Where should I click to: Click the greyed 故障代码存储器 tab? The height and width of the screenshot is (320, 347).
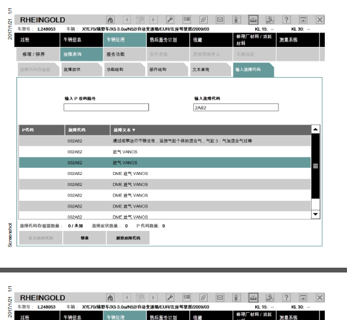(38, 70)
